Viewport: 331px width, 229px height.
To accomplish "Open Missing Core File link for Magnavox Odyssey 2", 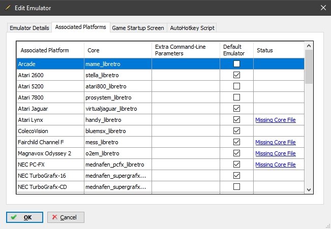I will tap(276, 153).
